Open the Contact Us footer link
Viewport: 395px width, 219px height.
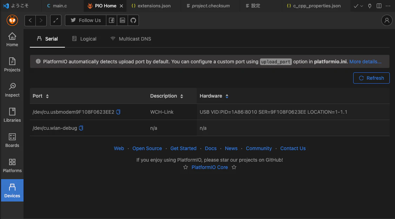coord(293,148)
